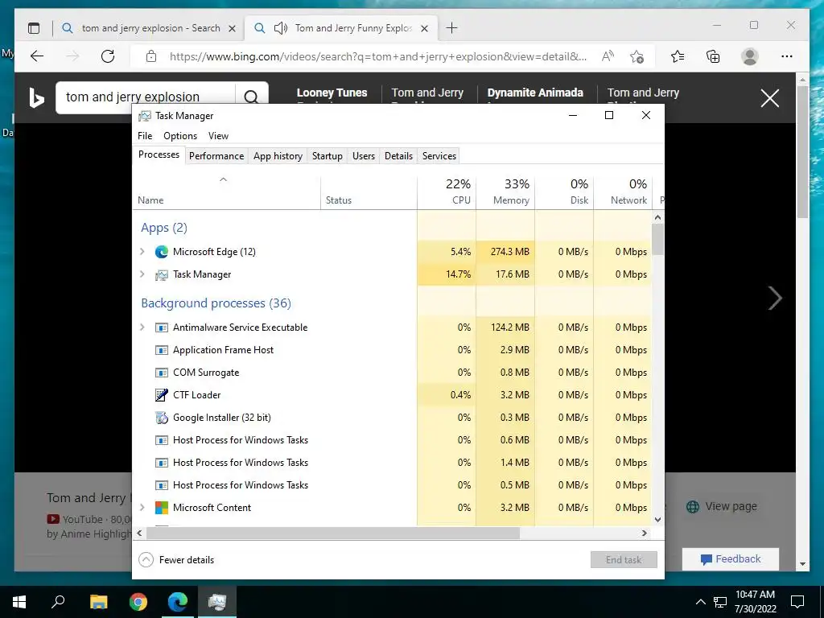Click the disabled End task button
Viewport: 824px width, 618px height.
pos(624,560)
